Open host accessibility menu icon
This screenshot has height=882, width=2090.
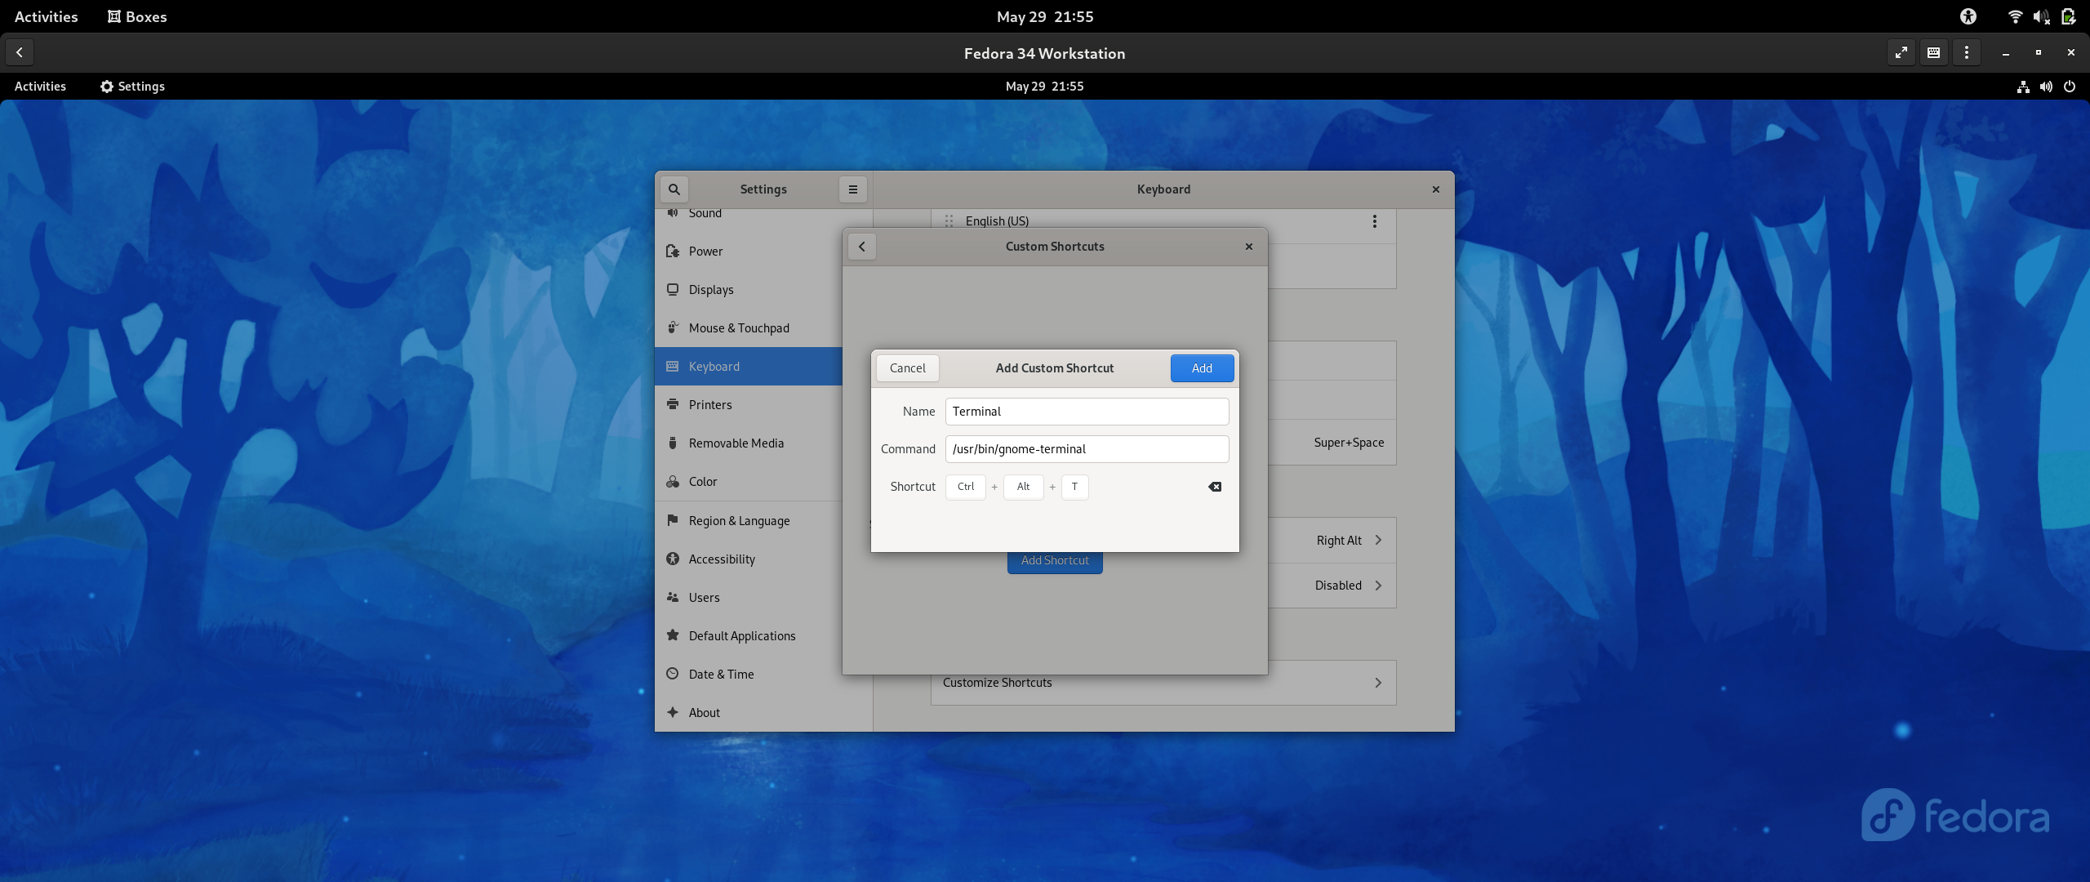pos(1968,16)
